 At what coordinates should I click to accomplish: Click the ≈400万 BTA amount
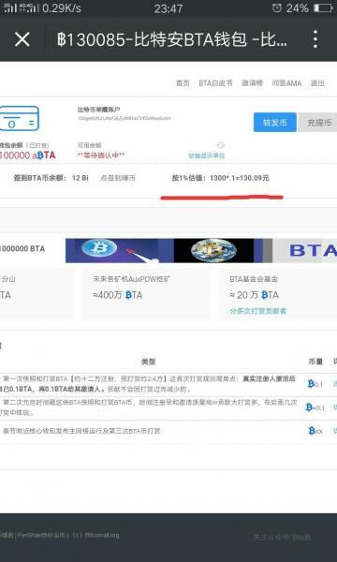[x=117, y=295]
